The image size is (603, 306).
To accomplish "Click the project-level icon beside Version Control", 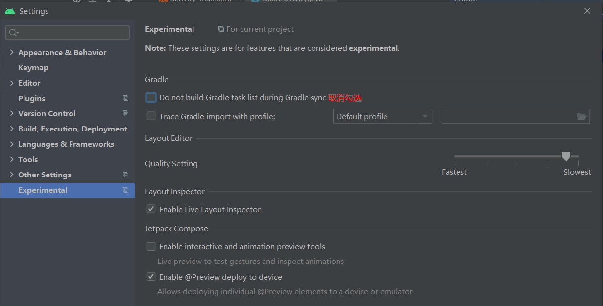I will pos(125,113).
